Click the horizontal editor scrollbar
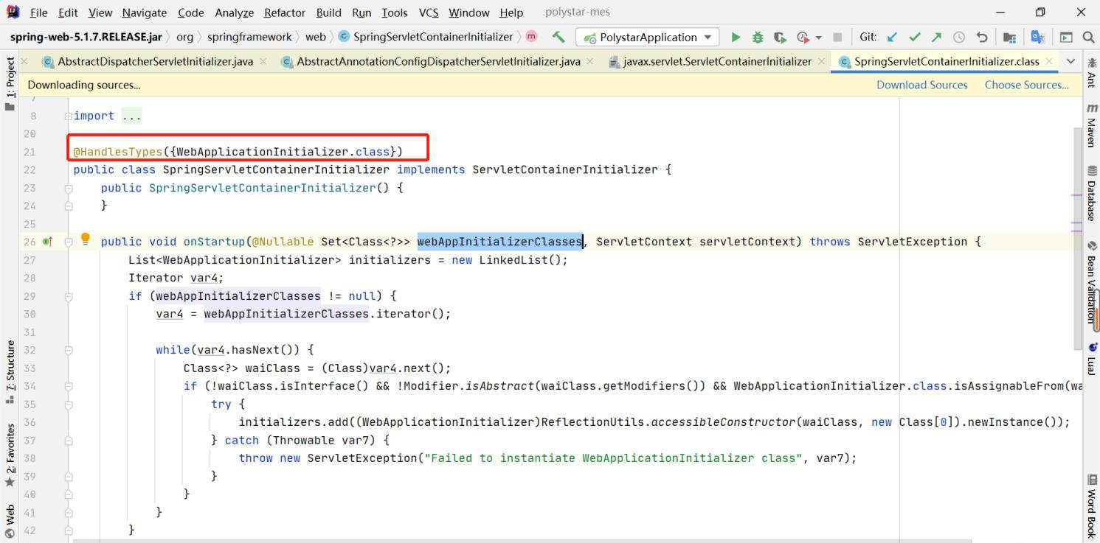Image resolution: width=1100 pixels, height=543 pixels. click(522, 540)
